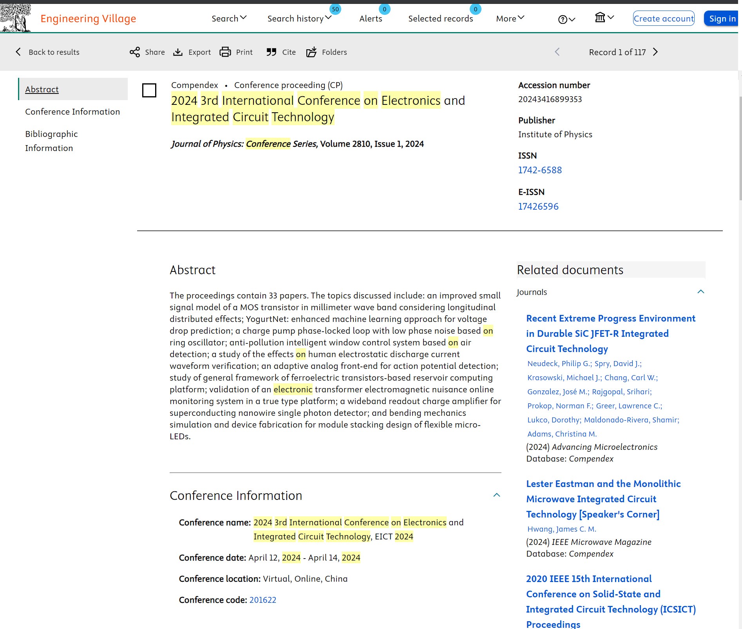Open Lester Eastman Monolithic Microwave article
The width and height of the screenshot is (742, 629).
coord(603,499)
